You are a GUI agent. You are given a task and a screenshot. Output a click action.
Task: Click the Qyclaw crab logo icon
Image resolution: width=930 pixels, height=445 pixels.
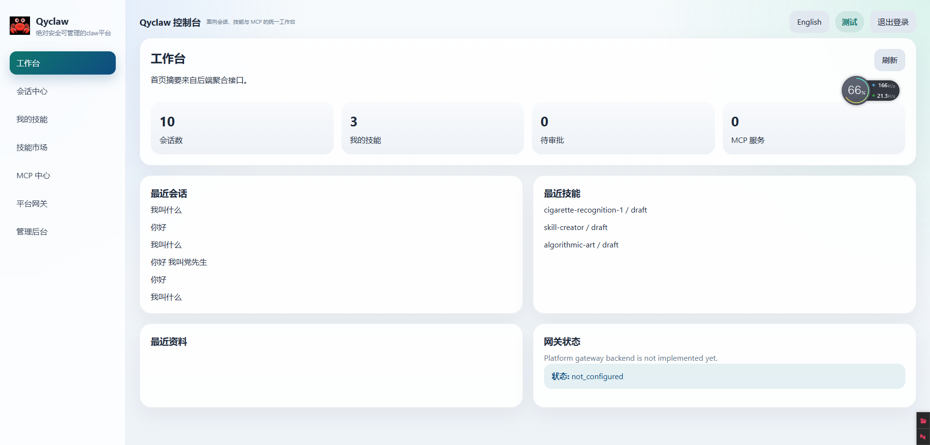(20, 26)
